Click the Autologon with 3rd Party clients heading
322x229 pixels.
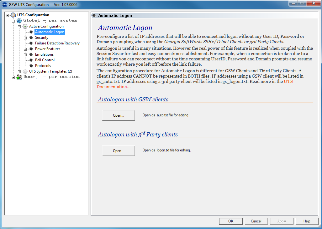pyautogui.click(x=138, y=135)
